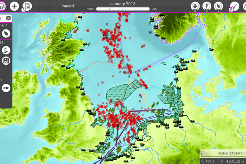This screenshot has height=164, width=246.
Task: Click the stacked layers icon at top-right edge
Action: (244, 6)
